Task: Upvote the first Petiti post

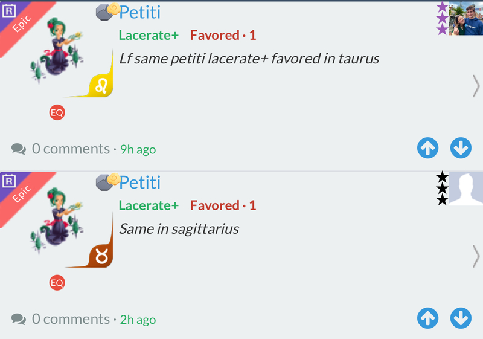Action: pos(427,148)
